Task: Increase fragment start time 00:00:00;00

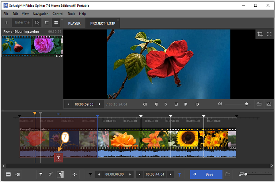Action: click(x=130, y=174)
